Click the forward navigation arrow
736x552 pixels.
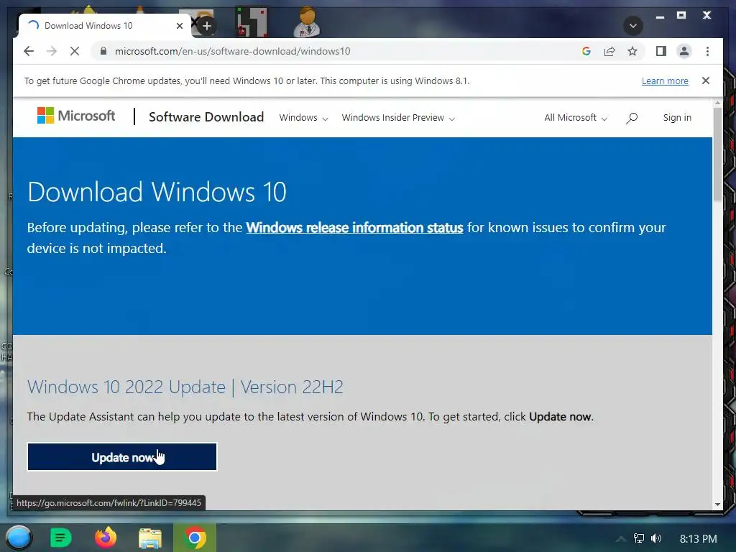(52, 51)
